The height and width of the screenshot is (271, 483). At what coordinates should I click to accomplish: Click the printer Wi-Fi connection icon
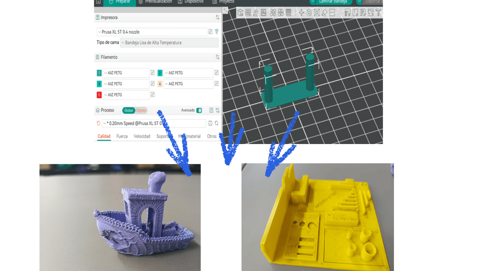[x=217, y=32]
